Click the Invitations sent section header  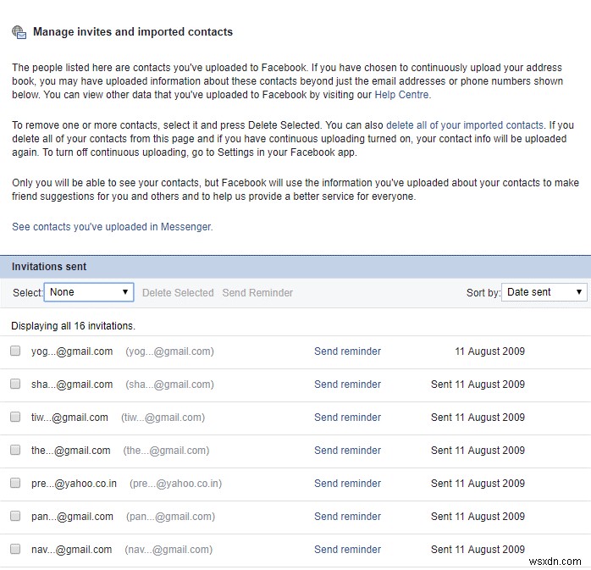pos(49,267)
